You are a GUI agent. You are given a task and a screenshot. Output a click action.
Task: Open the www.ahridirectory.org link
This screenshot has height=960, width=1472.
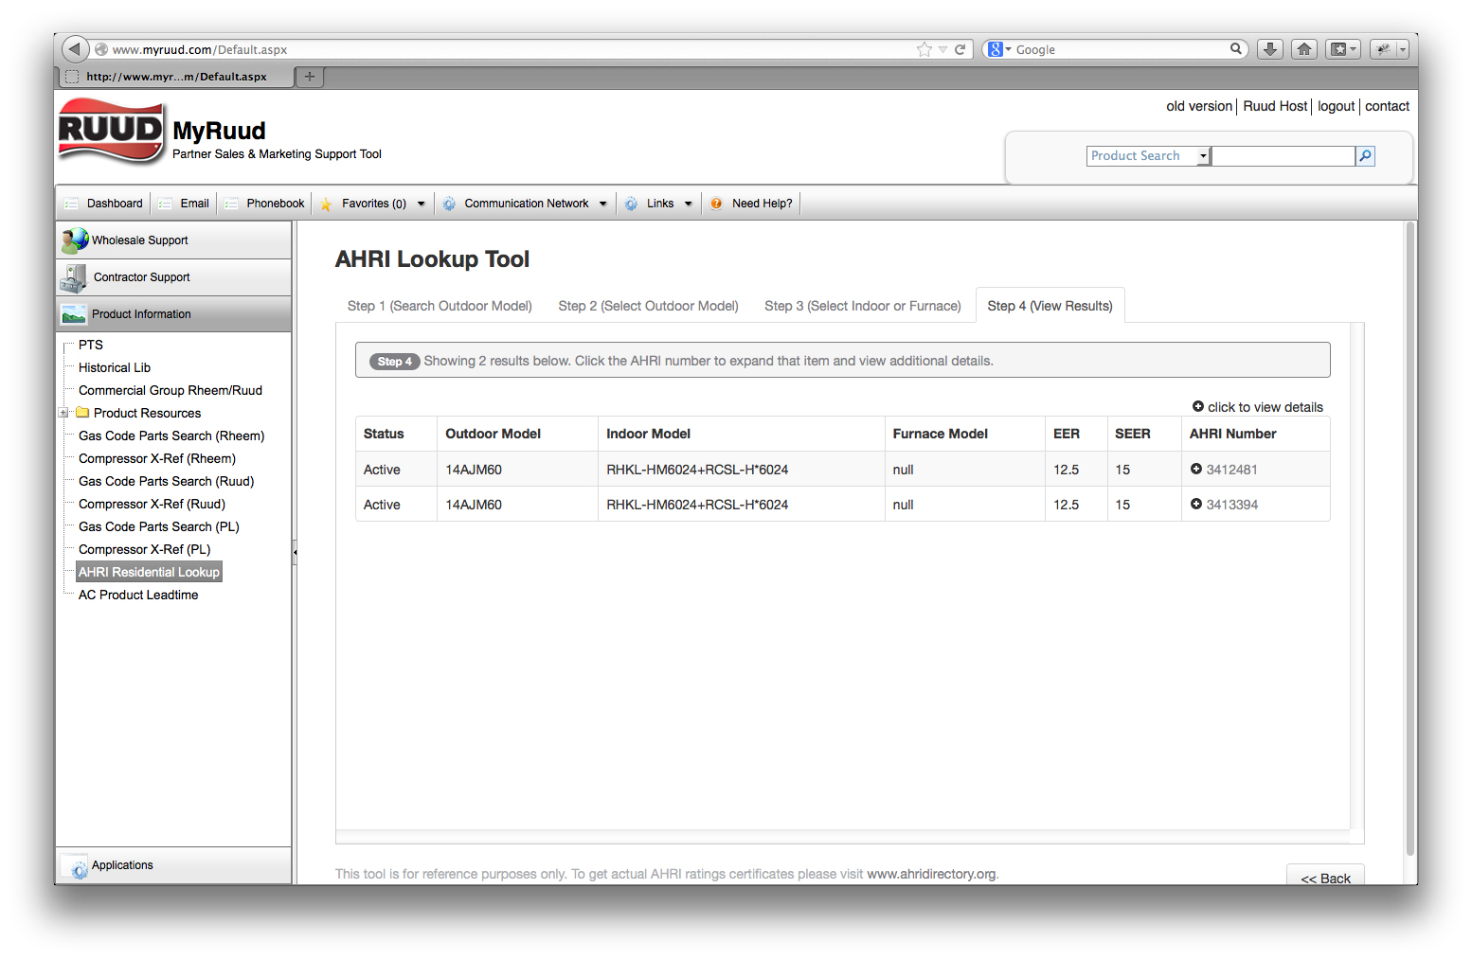pyautogui.click(x=930, y=874)
